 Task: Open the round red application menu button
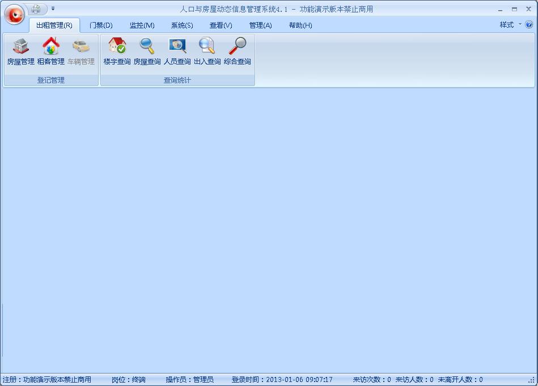click(x=14, y=14)
